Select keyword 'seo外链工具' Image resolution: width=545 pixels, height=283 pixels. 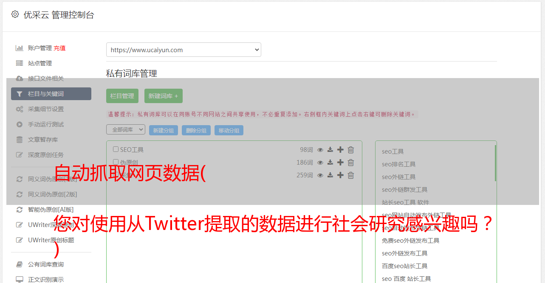[x=399, y=177]
